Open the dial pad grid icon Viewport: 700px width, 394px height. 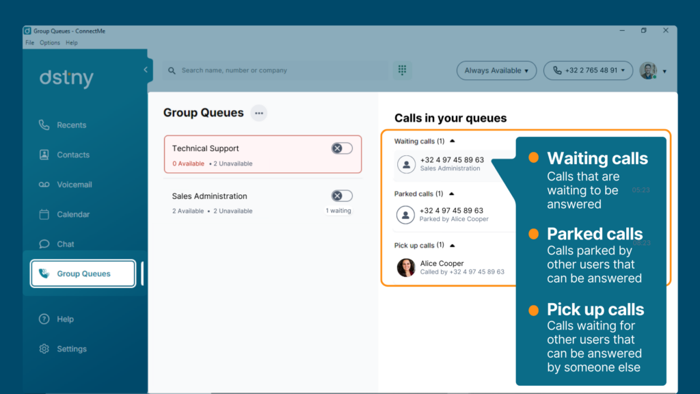coord(402,70)
